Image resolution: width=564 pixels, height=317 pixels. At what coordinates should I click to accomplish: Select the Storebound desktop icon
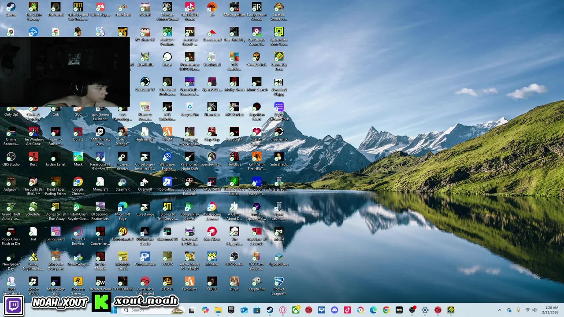(x=212, y=35)
